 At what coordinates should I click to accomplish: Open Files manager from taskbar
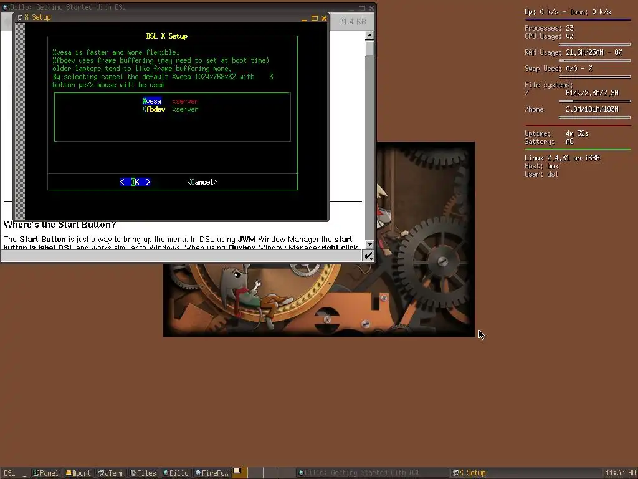tap(143, 473)
